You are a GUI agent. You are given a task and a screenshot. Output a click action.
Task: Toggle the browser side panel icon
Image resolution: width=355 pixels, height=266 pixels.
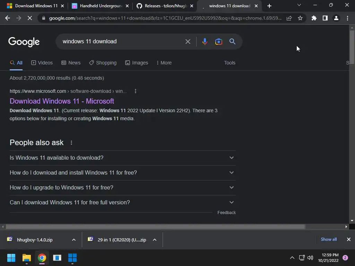[325, 18]
